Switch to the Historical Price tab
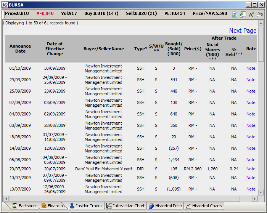267x213 pixels. (165, 206)
